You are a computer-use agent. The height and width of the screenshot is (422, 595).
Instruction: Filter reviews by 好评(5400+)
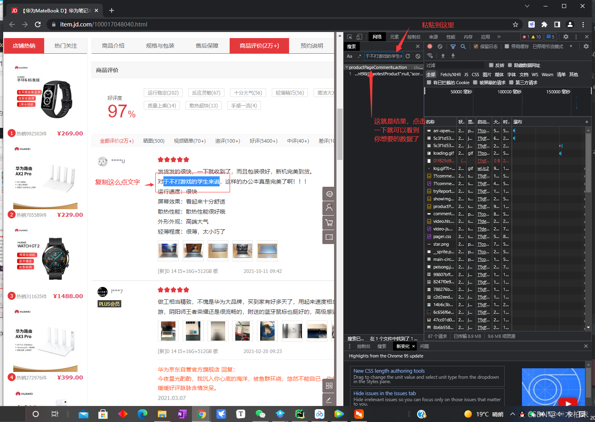(263, 141)
